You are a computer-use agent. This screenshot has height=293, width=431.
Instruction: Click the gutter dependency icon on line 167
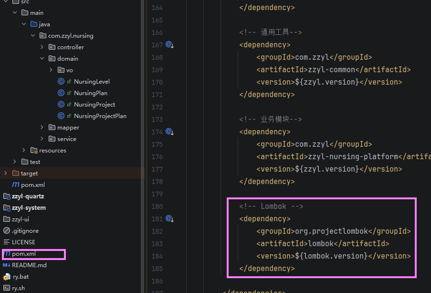pos(169,44)
